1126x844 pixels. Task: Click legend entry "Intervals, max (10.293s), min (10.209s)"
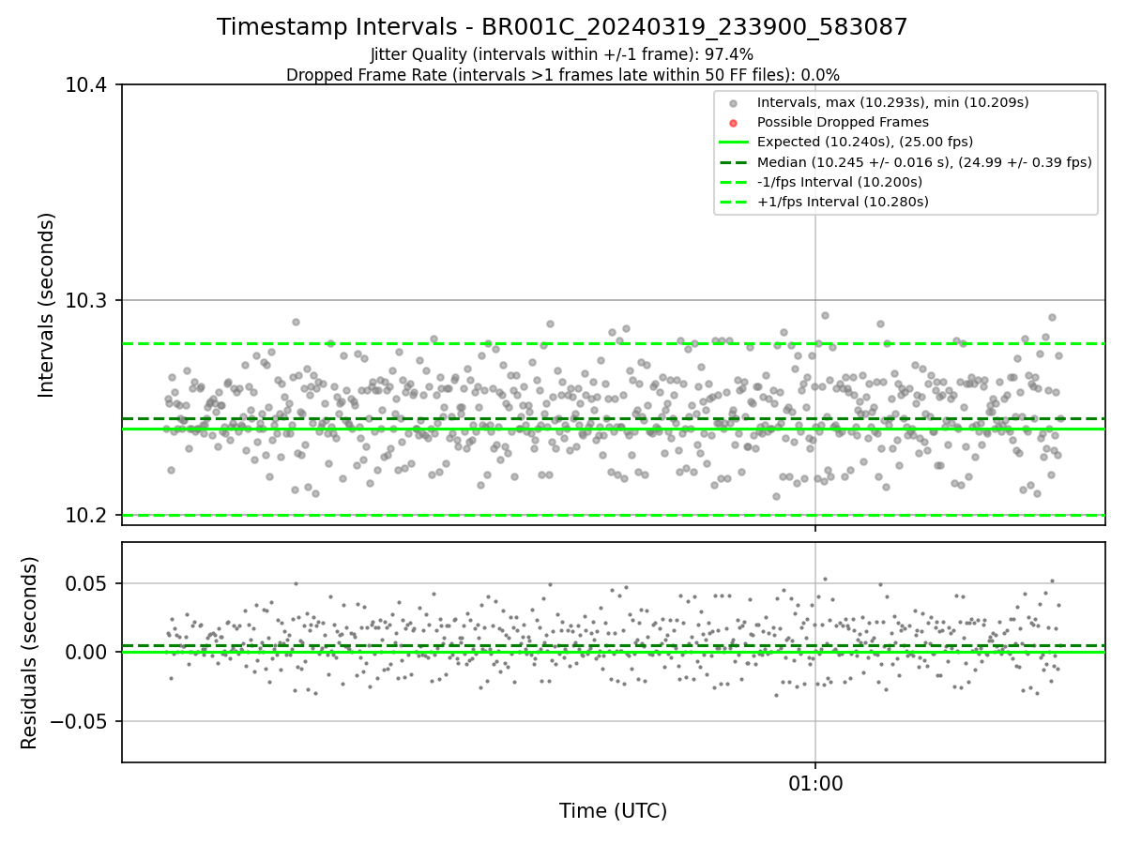pos(892,102)
